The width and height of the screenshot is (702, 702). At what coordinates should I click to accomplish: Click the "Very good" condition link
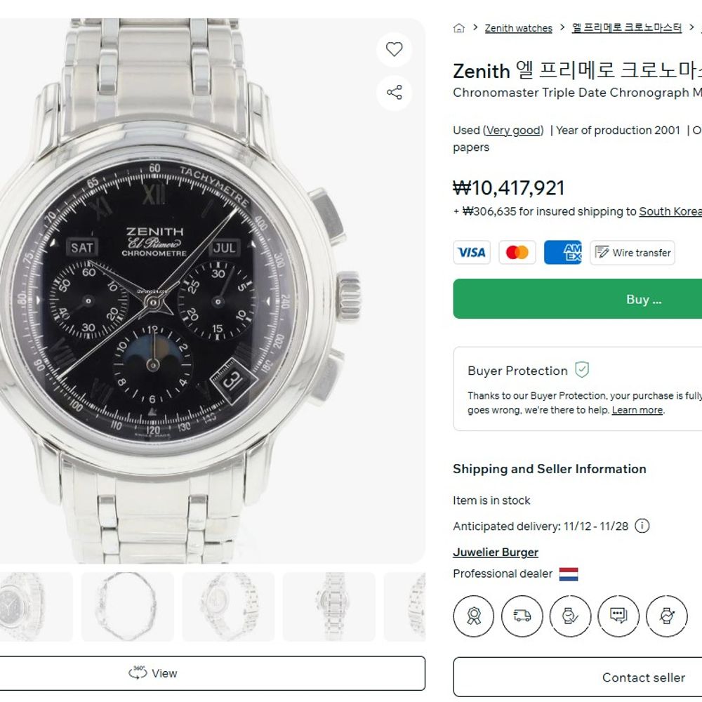tap(513, 130)
